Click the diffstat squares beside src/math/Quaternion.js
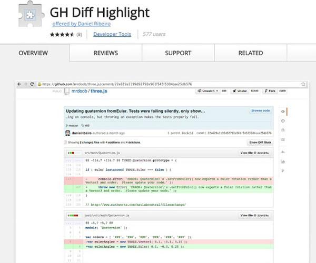316x263 pixels. 71,153
